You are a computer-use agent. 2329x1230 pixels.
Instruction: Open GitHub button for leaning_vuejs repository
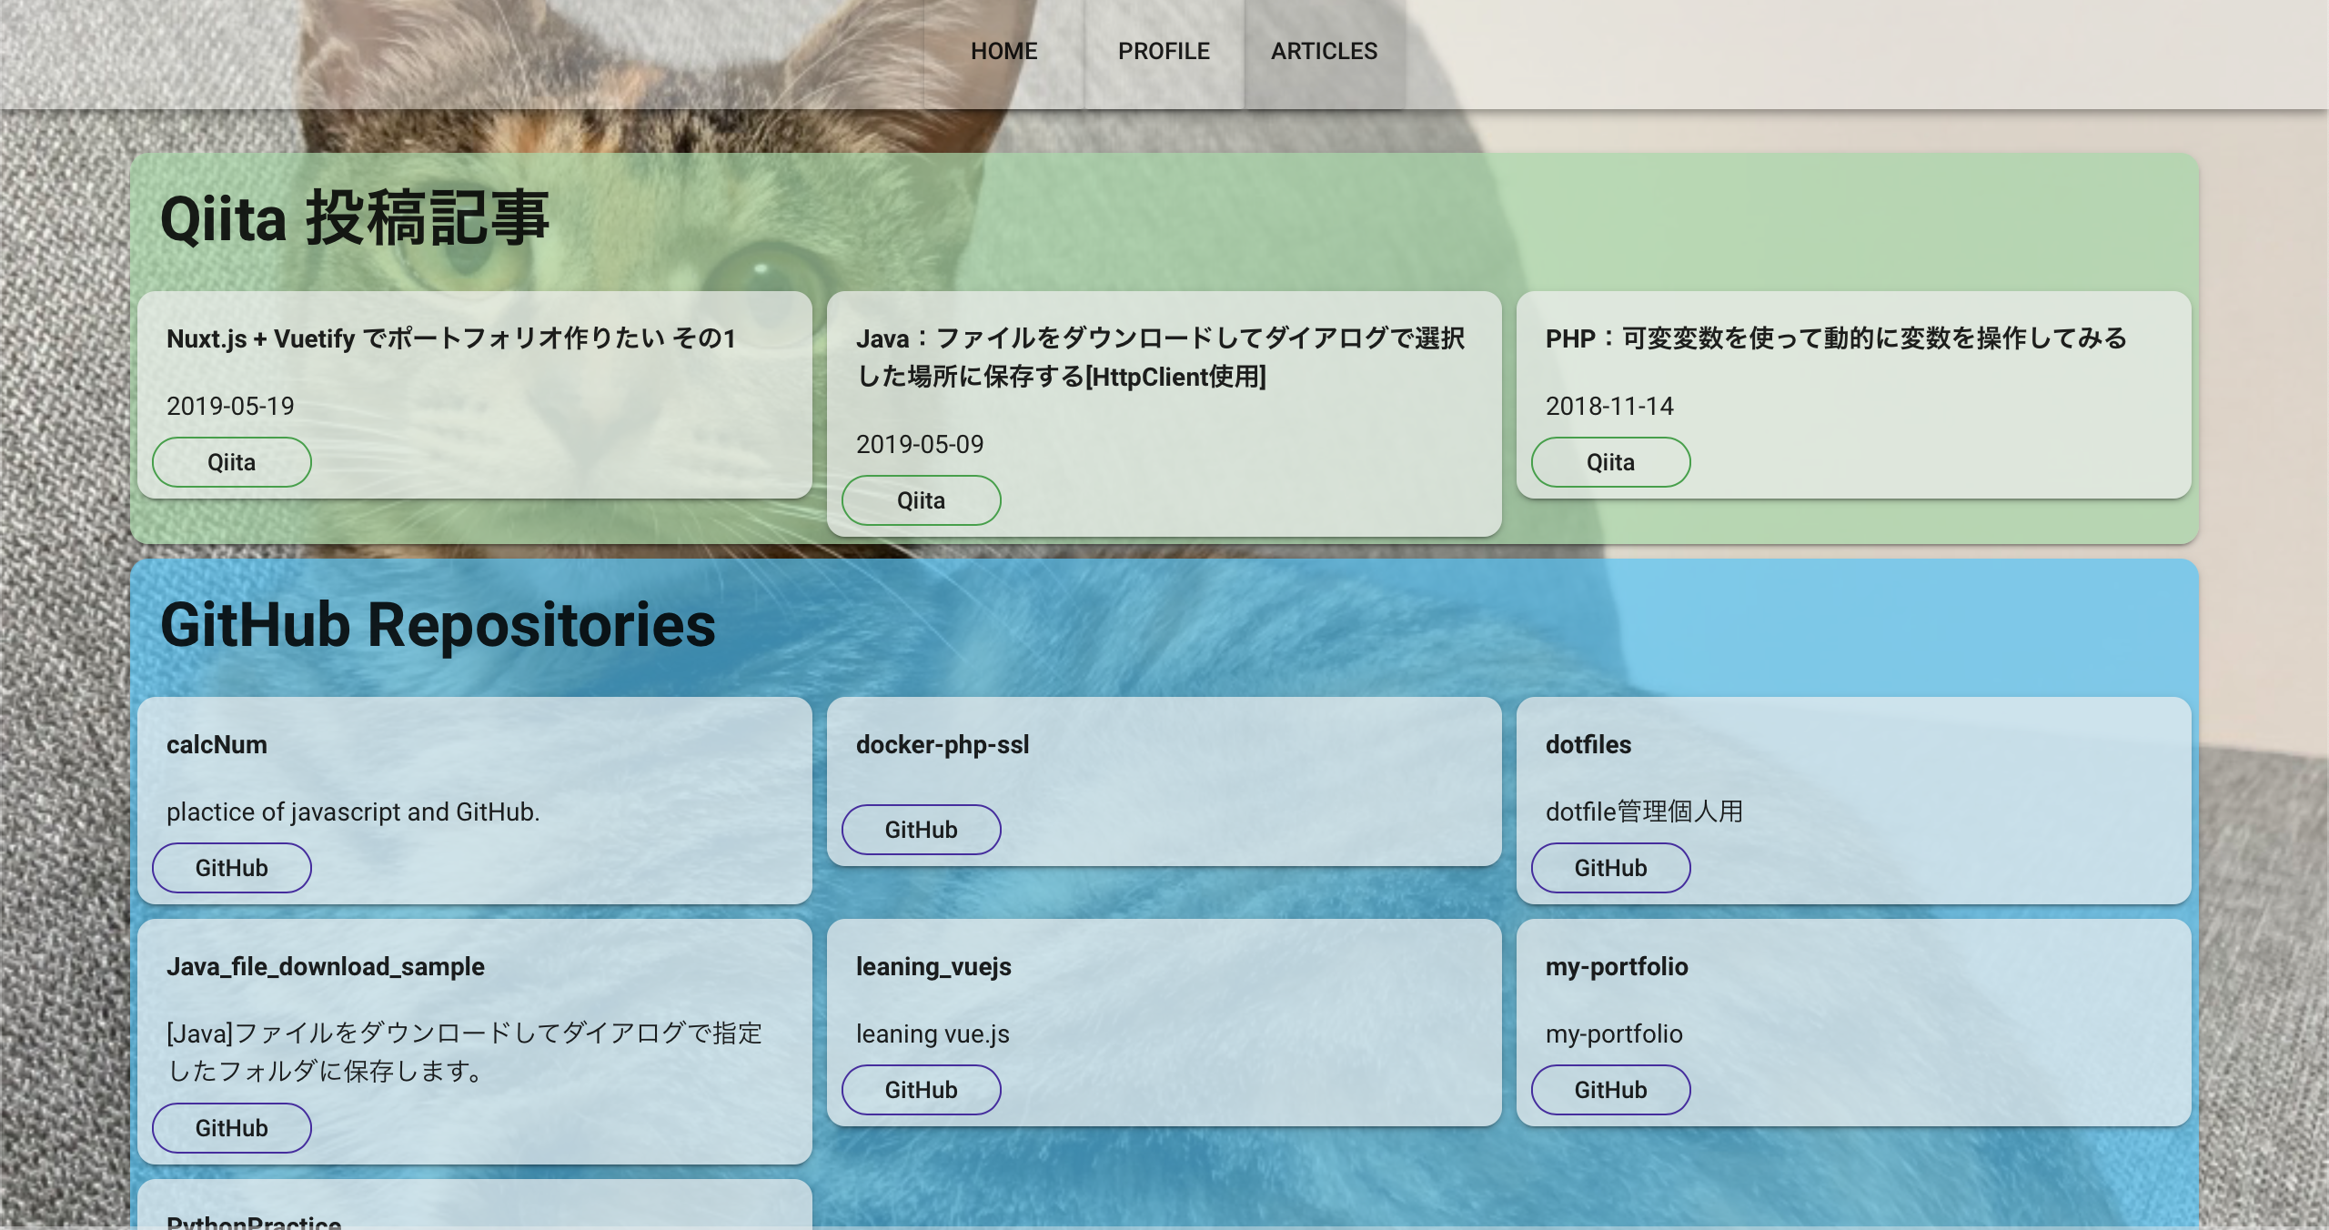tap(921, 1090)
